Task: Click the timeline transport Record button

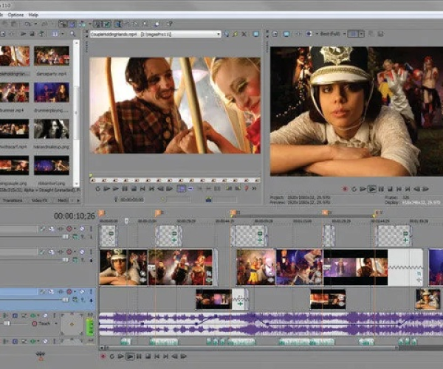Action: coord(103,356)
